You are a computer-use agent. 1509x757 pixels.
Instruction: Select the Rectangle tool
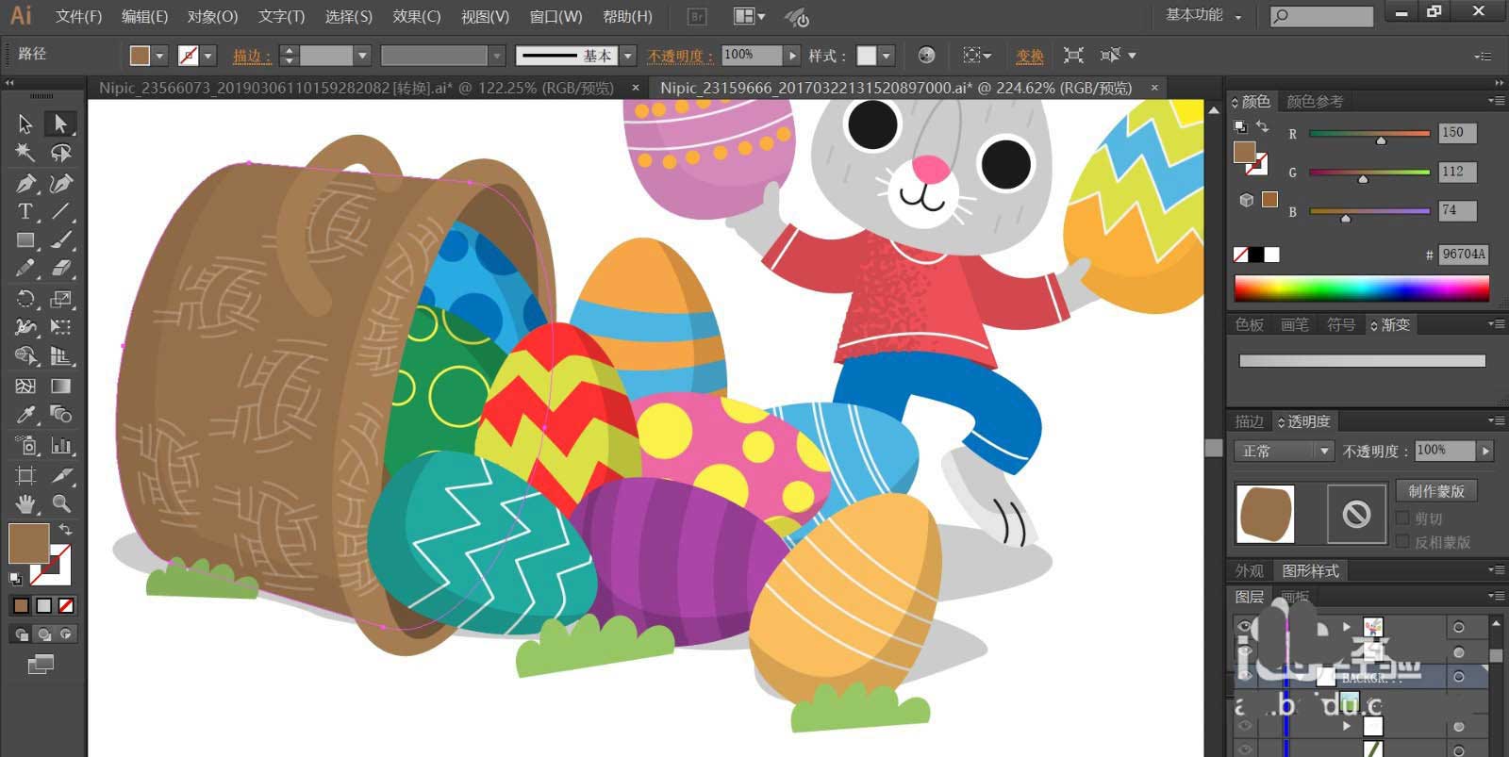pyautogui.click(x=25, y=240)
